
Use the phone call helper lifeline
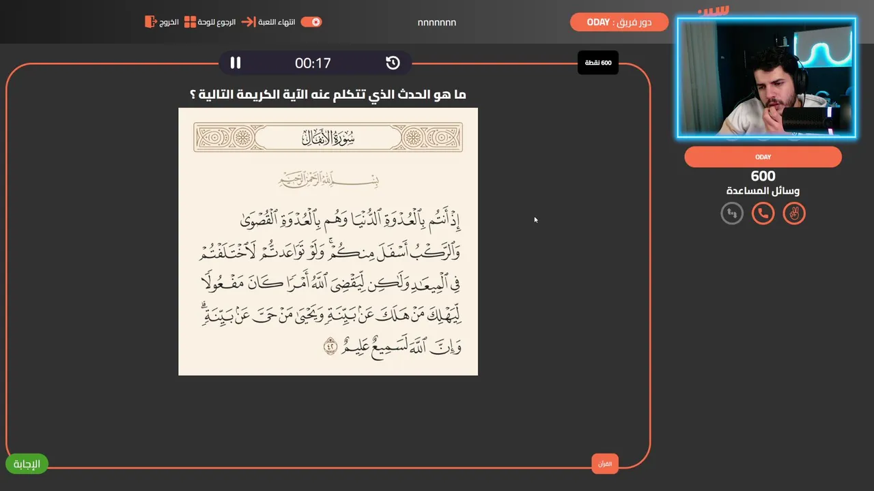[x=763, y=213]
